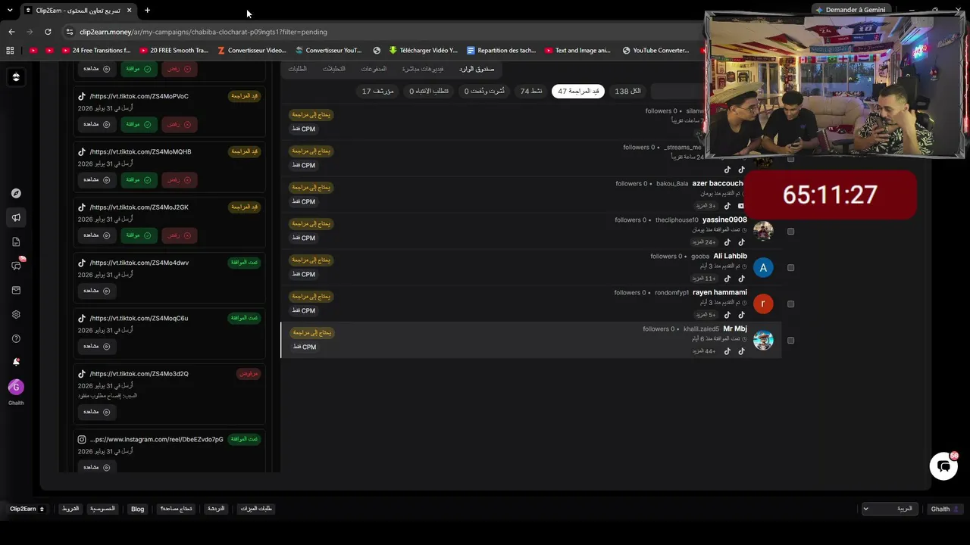Open the تحتاج مساعدة؟ help link

(176, 509)
